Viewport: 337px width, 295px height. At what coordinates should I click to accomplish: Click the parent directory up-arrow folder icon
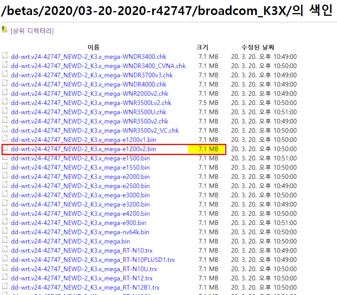5,29
